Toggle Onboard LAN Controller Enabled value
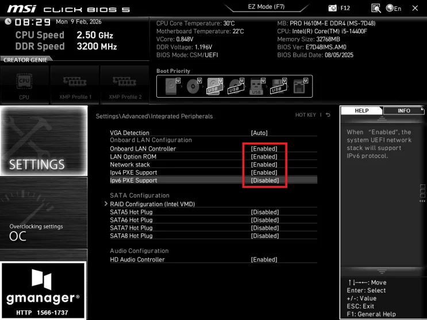427x320 pixels. pos(264,149)
